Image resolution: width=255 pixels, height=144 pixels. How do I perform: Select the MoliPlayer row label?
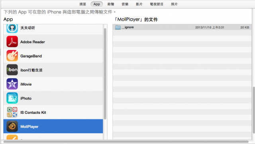tap(29, 127)
